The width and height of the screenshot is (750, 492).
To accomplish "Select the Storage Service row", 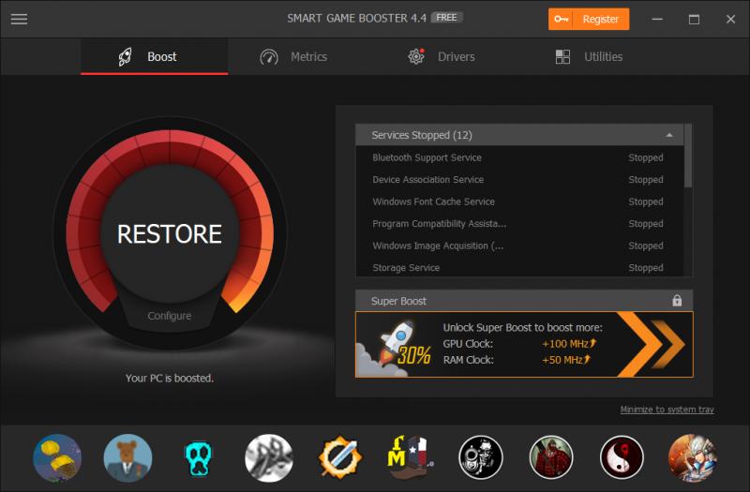I will 520,267.
